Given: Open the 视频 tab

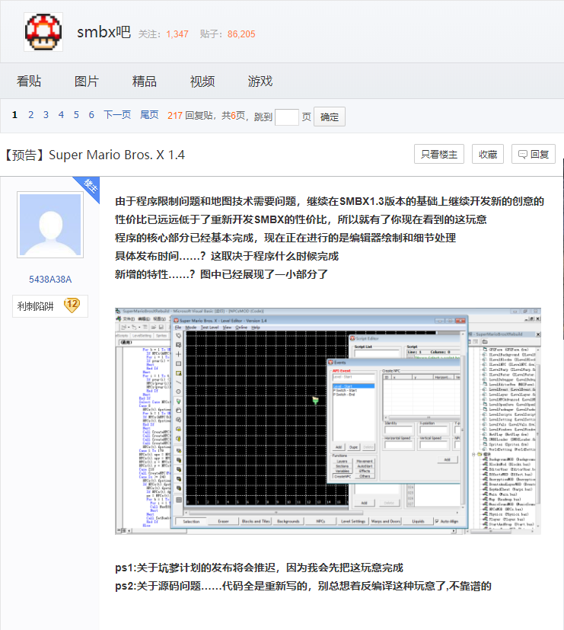Looking at the screenshot, I should (x=202, y=82).
